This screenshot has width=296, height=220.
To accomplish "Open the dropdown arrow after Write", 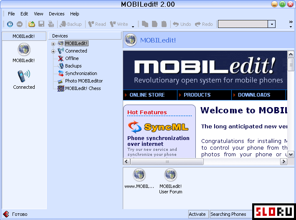I will click(x=133, y=27).
